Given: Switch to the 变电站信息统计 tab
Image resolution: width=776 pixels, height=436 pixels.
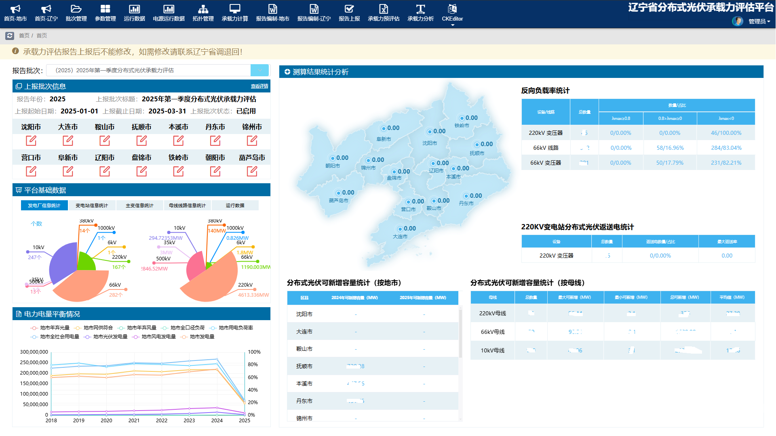Looking at the screenshot, I should [x=92, y=205].
